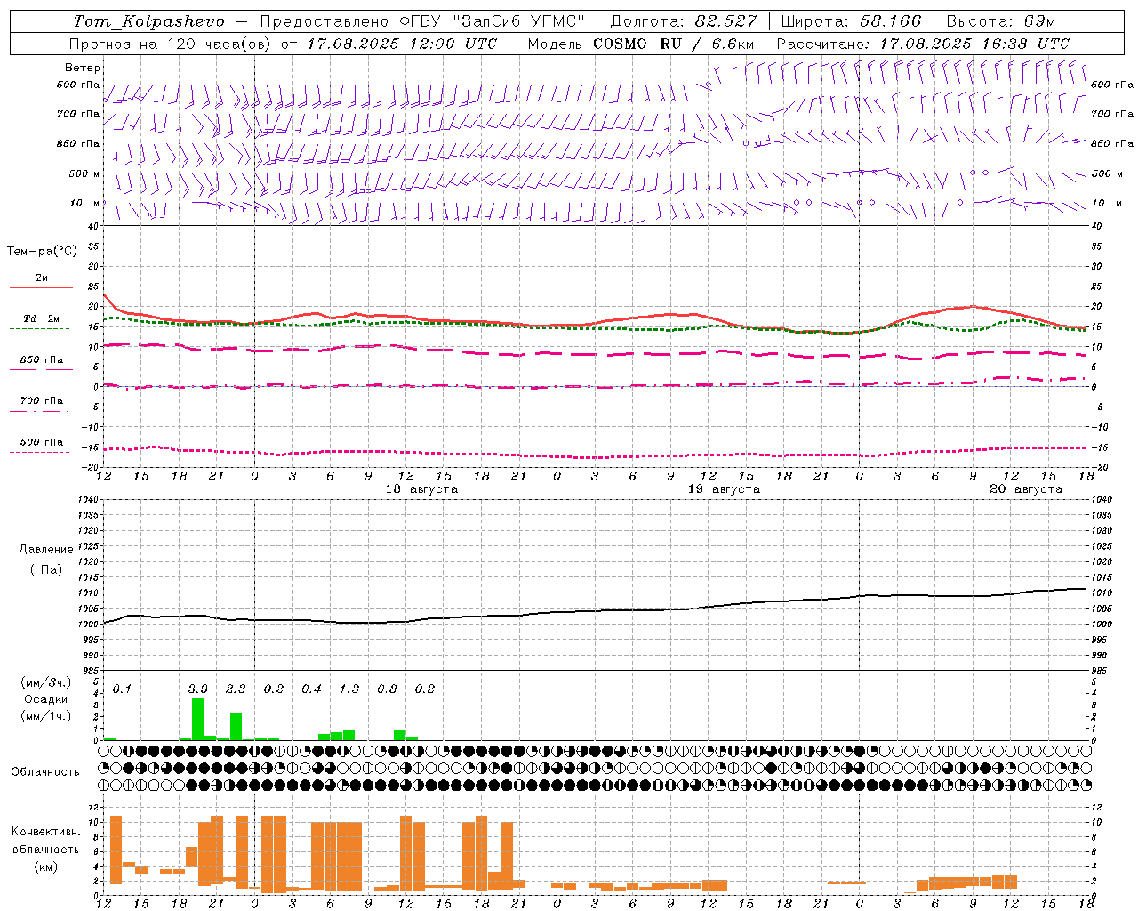Select the 'Долгота: 82.527' header value
This screenshot has width=1138, height=911.
pyautogui.click(x=684, y=20)
